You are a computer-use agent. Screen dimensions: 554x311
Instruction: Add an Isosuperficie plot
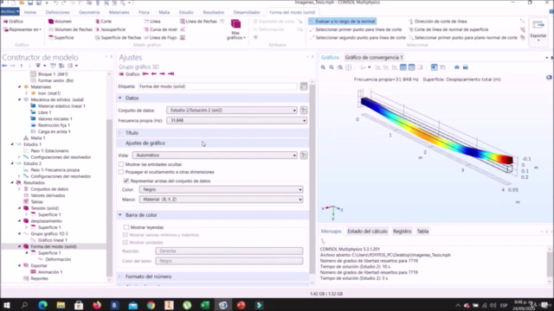110,29
